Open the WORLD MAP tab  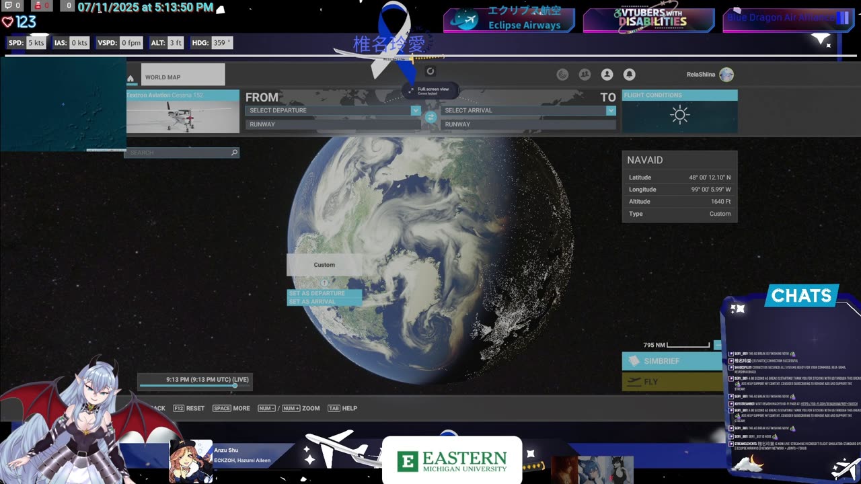point(183,75)
